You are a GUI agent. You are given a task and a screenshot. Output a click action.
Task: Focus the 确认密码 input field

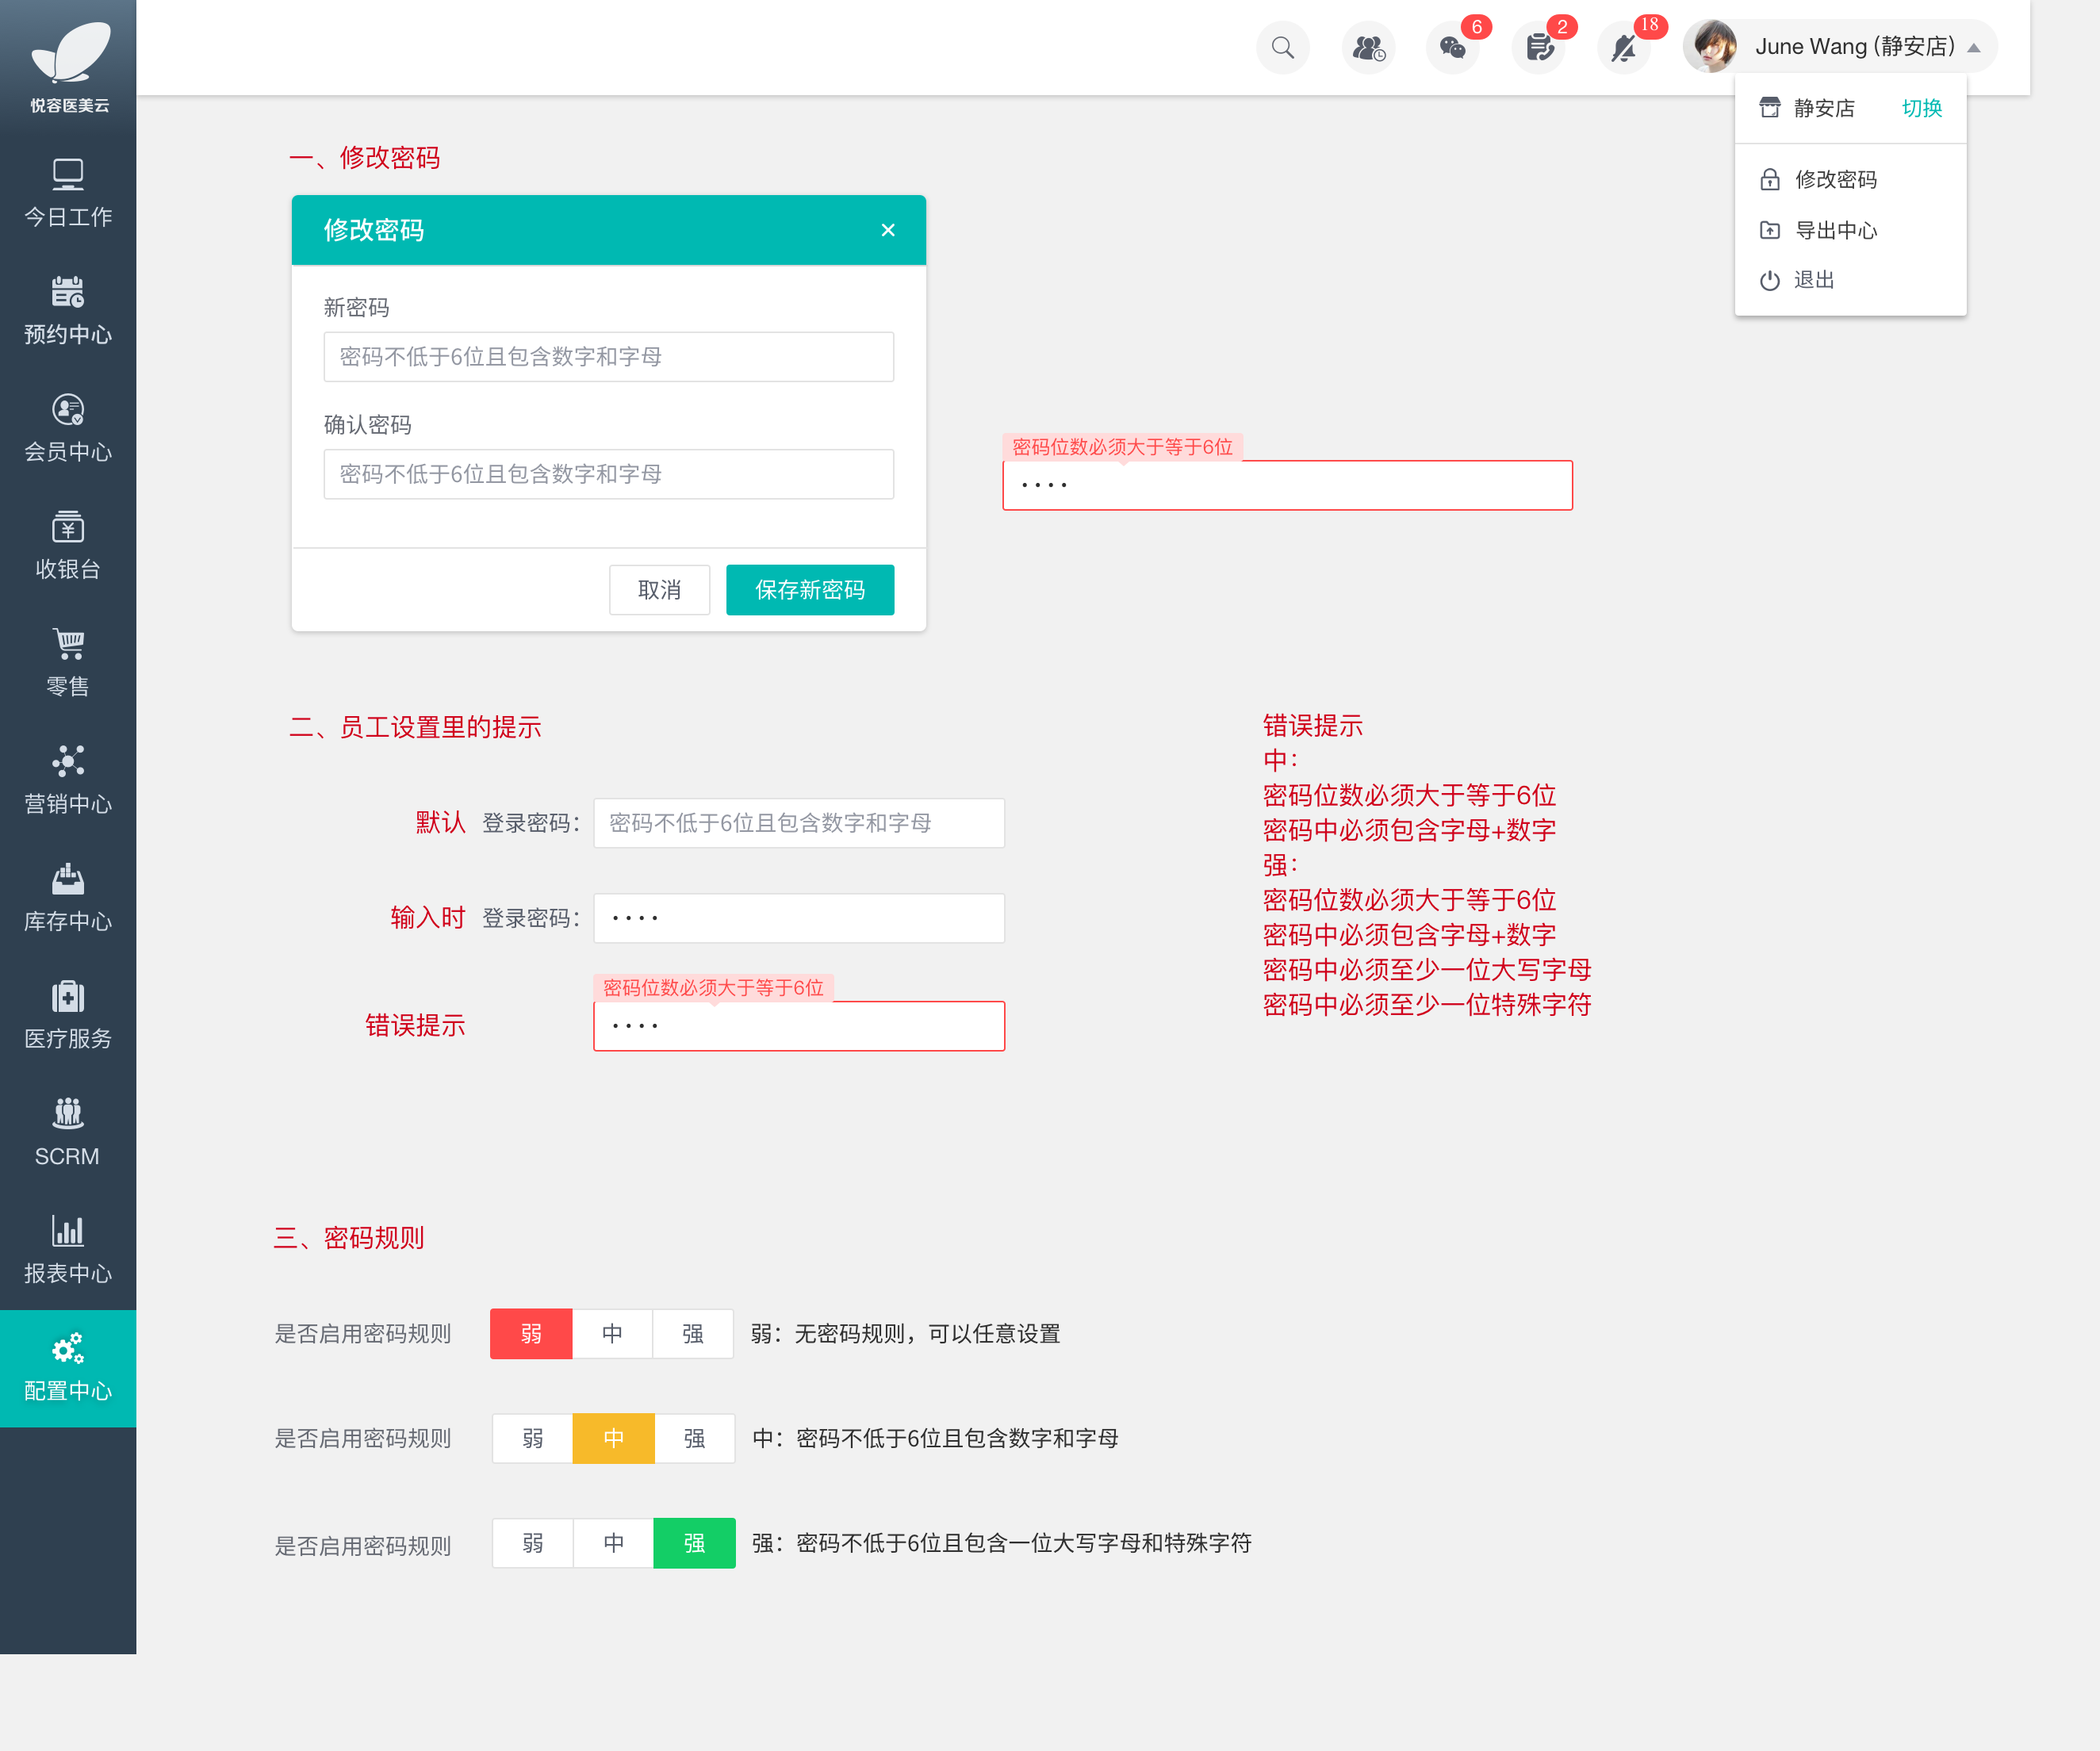point(608,474)
